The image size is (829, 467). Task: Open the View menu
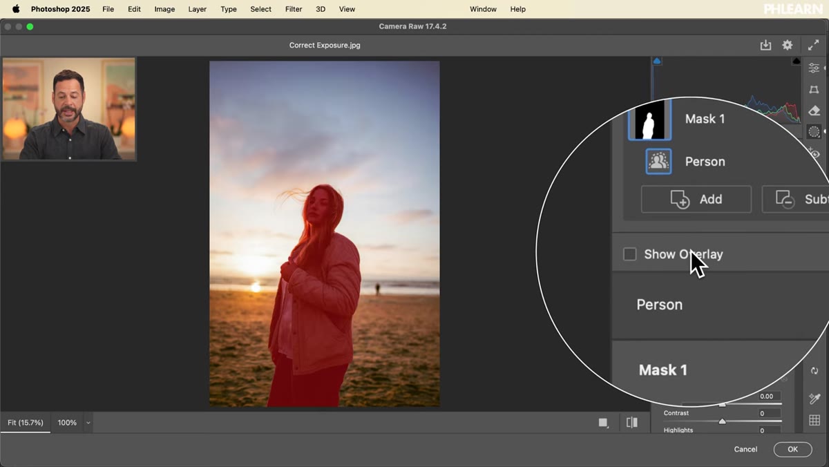tap(347, 9)
